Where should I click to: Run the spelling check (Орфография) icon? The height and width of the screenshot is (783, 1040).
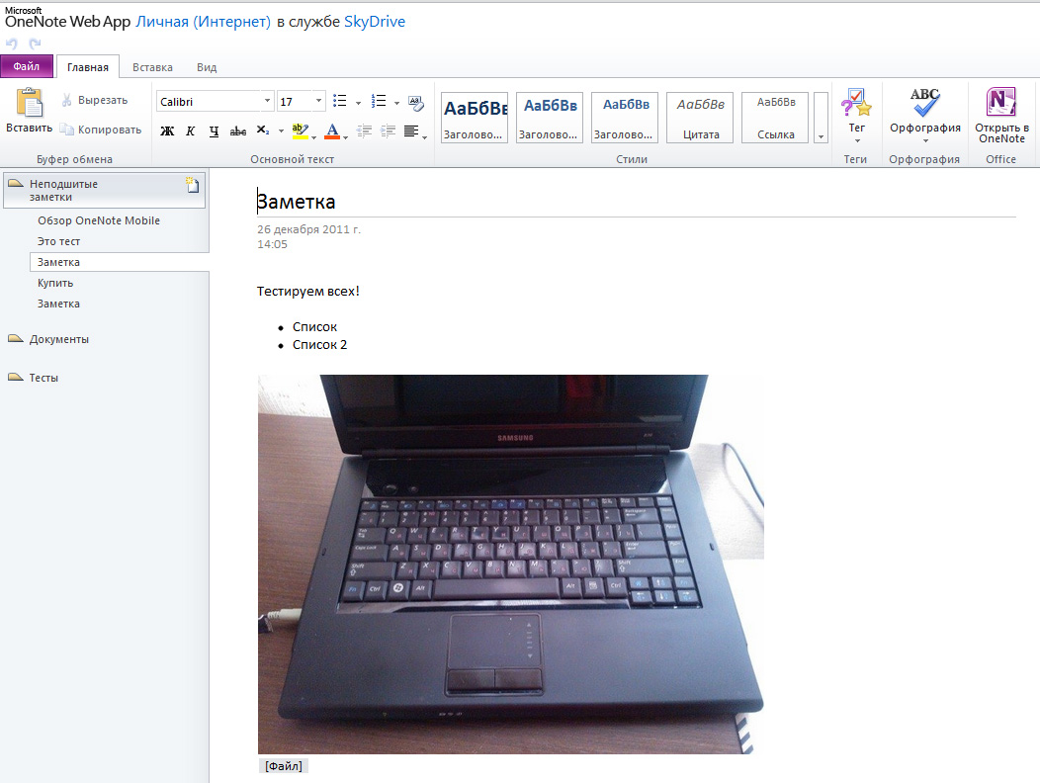point(924,103)
